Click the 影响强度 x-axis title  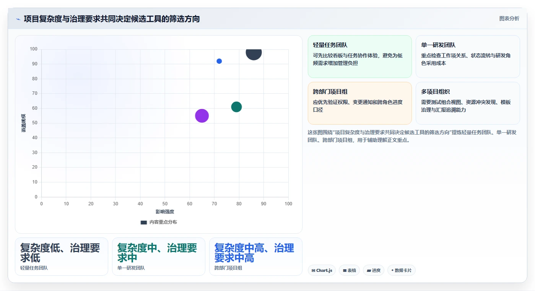165,211
